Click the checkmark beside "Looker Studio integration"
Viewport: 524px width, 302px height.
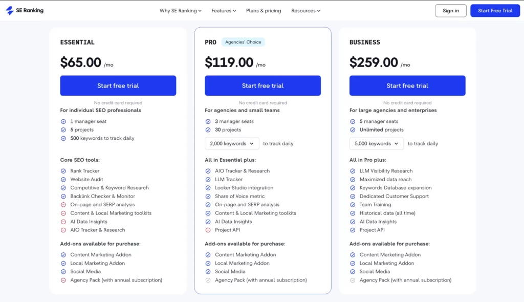pos(208,188)
